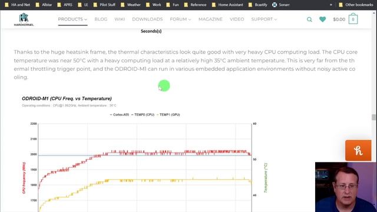Screen dimensions: 377x212
Task: Expand the PRODUCTS dropdown menu
Action: pyautogui.click(x=72, y=19)
